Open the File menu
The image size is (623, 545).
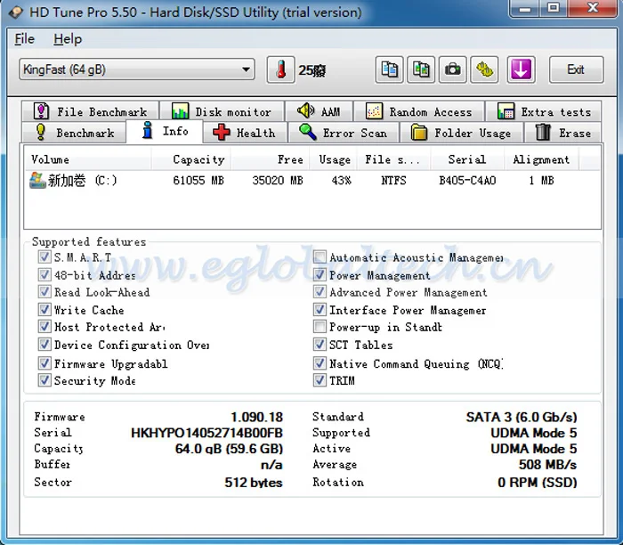pos(25,39)
